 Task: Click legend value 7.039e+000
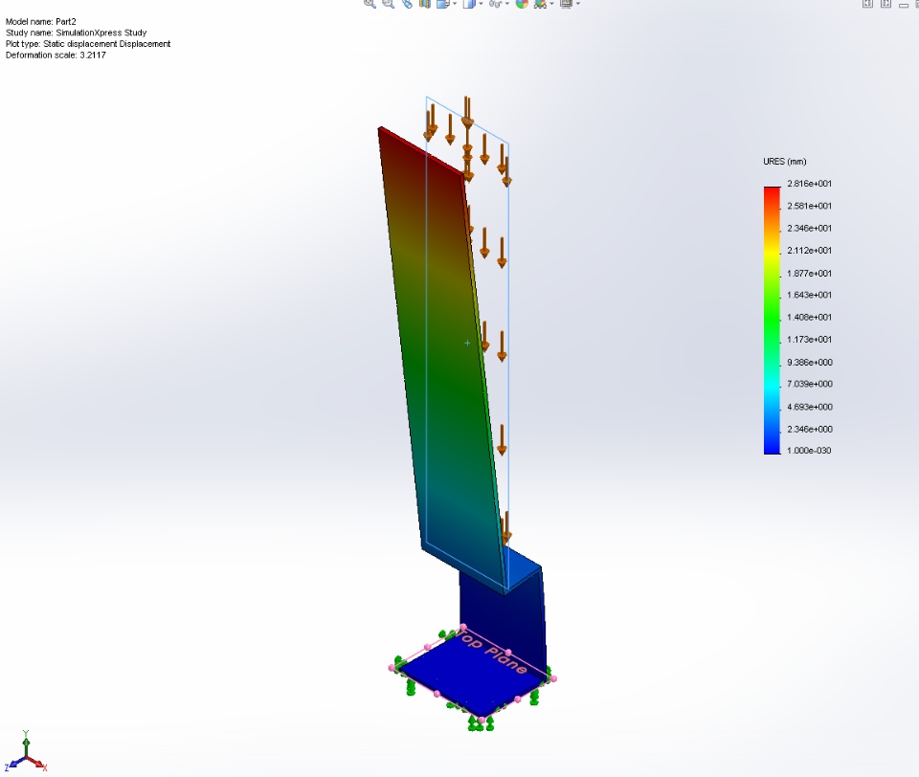coord(810,384)
